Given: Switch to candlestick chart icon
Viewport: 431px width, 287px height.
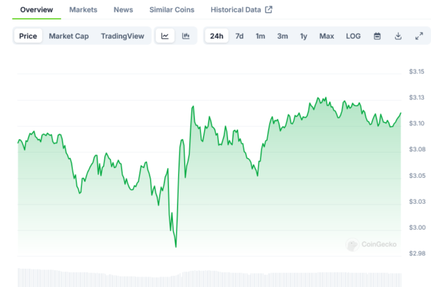Looking at the screenshot, I should (186, 36).
